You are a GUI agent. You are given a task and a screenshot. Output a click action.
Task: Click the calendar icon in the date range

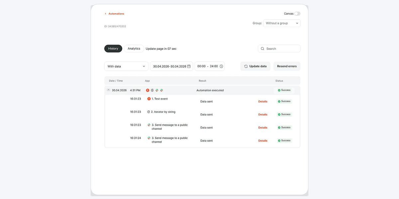tap(189, 66)
